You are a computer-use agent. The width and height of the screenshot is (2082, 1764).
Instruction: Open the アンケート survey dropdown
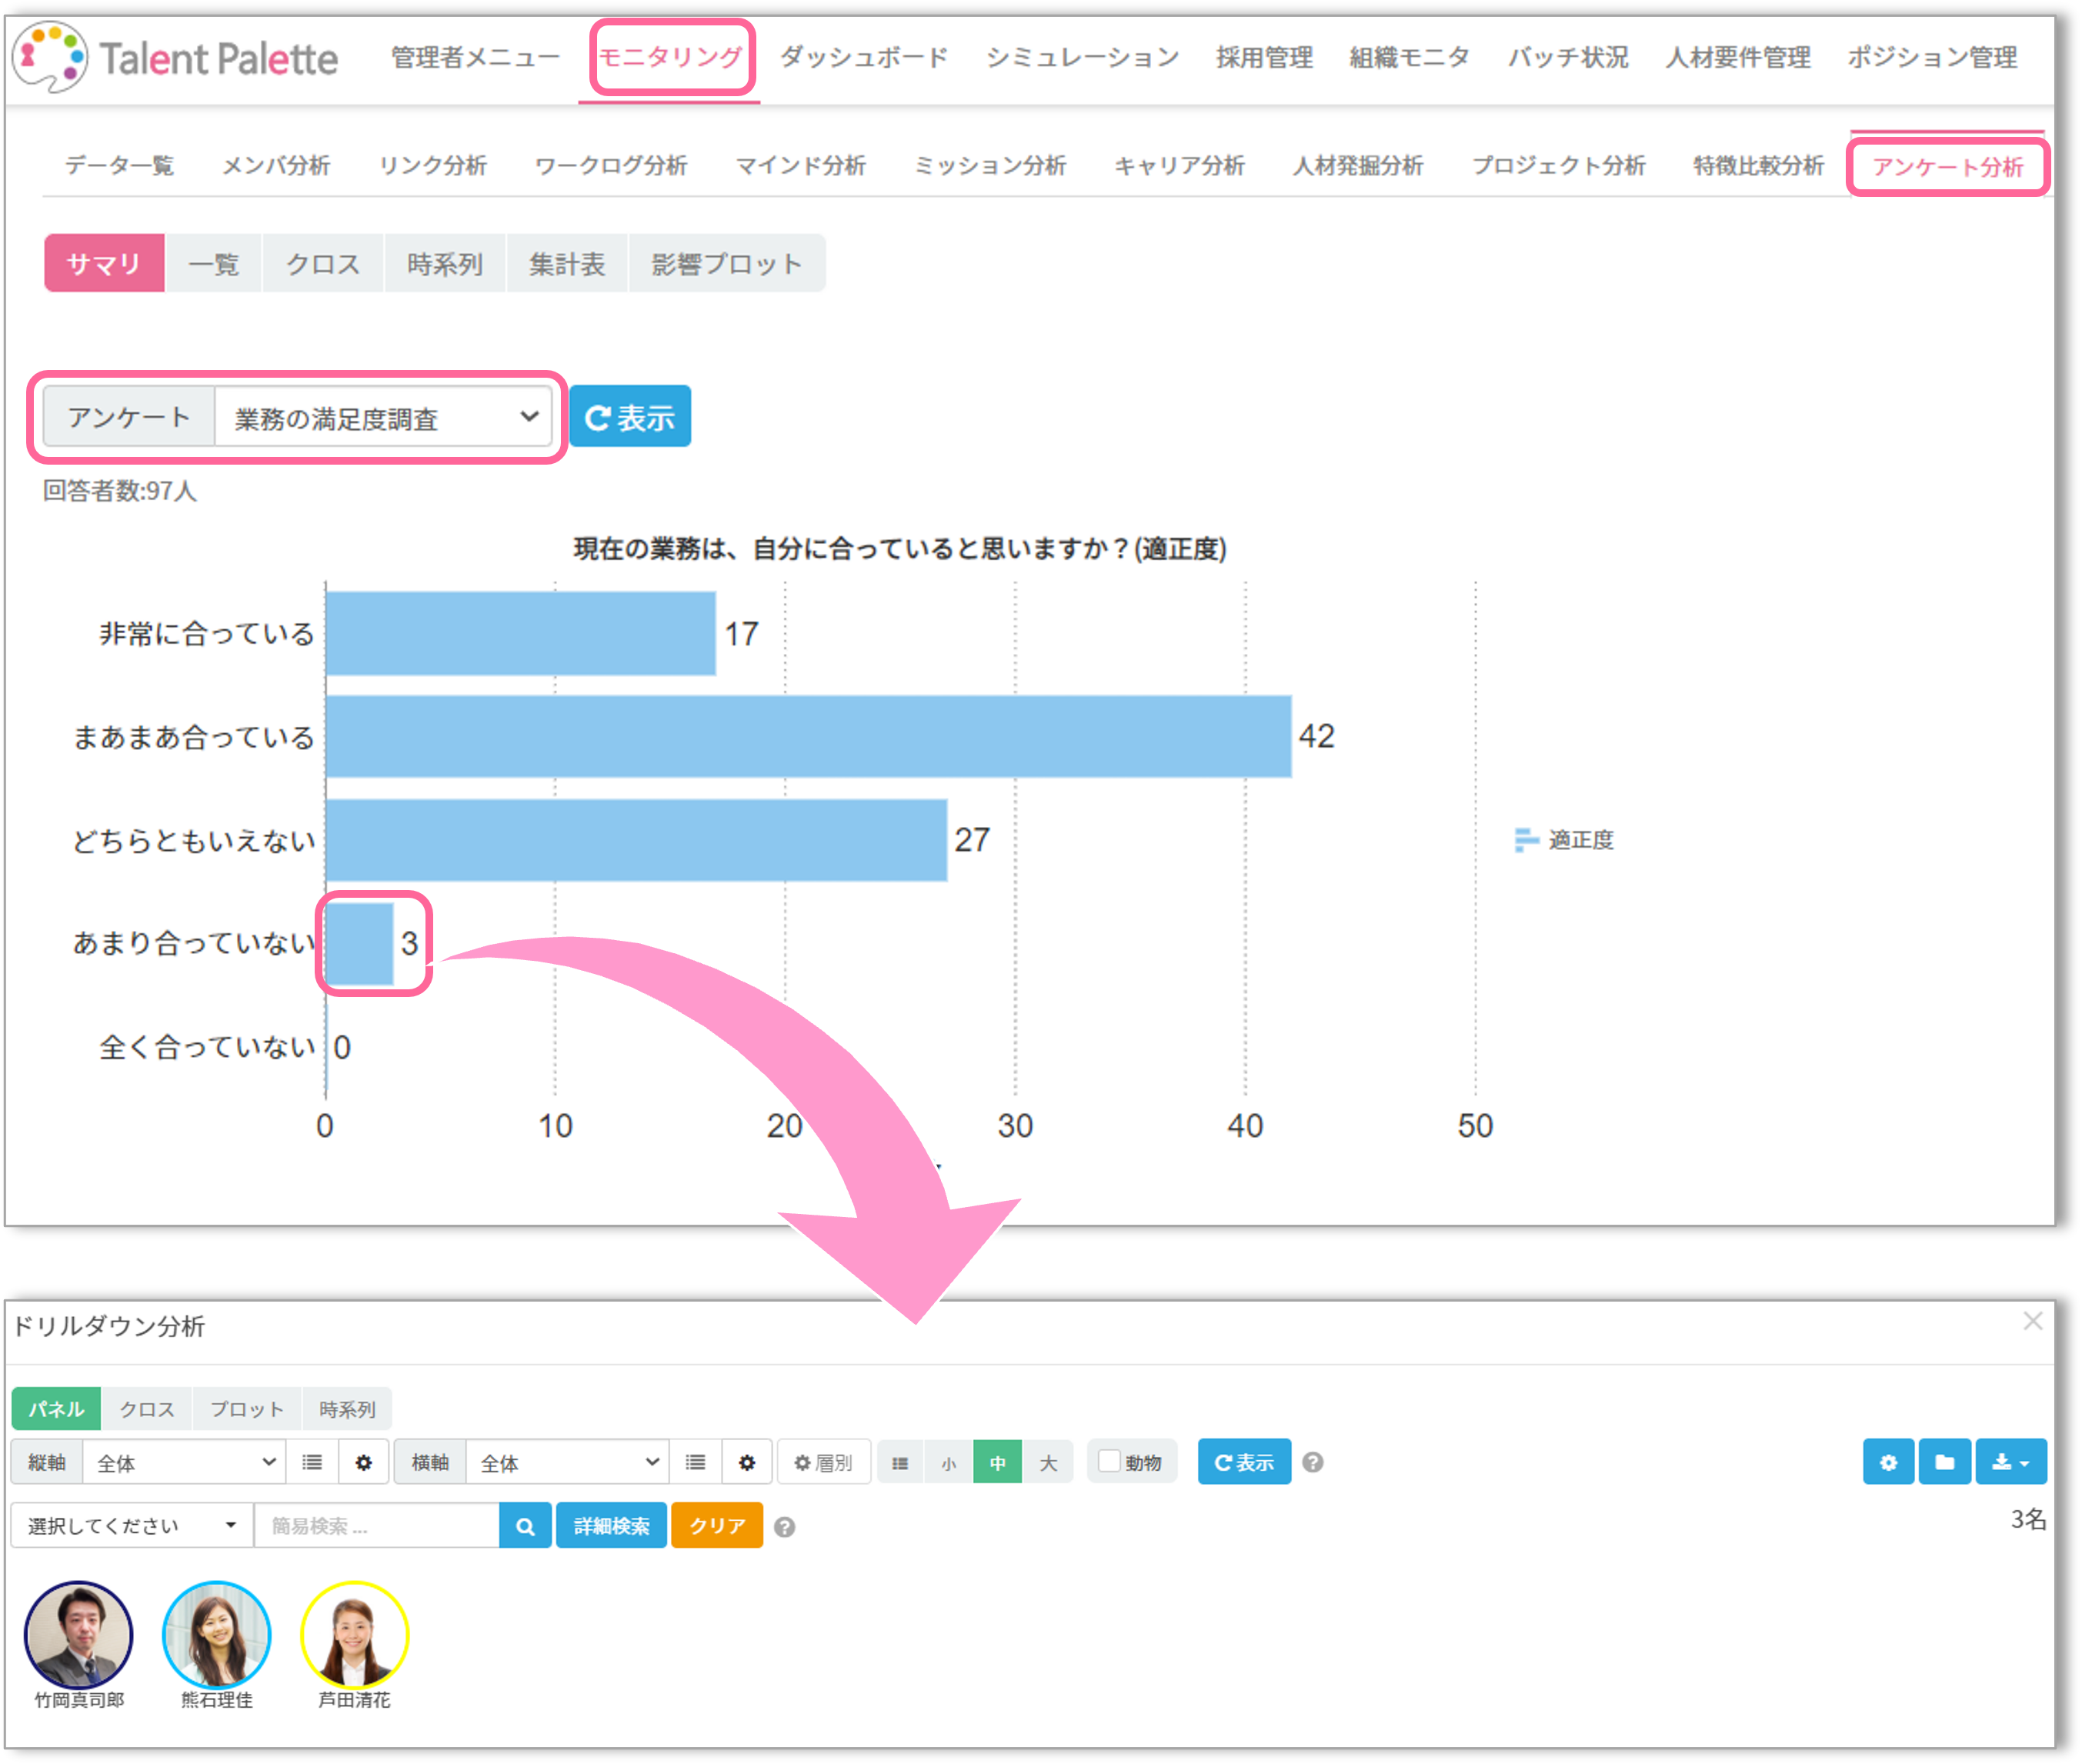pos(384,418)
